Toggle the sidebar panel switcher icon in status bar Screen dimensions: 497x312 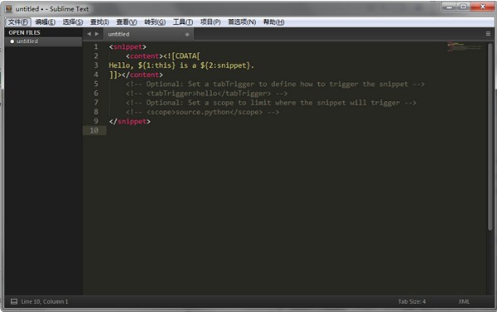(14, 301)
